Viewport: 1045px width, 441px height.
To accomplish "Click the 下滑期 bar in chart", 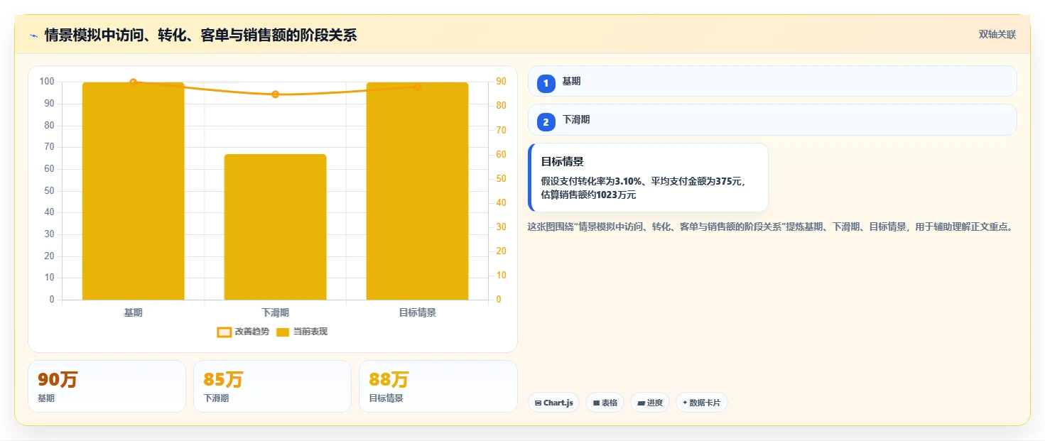I will coord(276,227).
